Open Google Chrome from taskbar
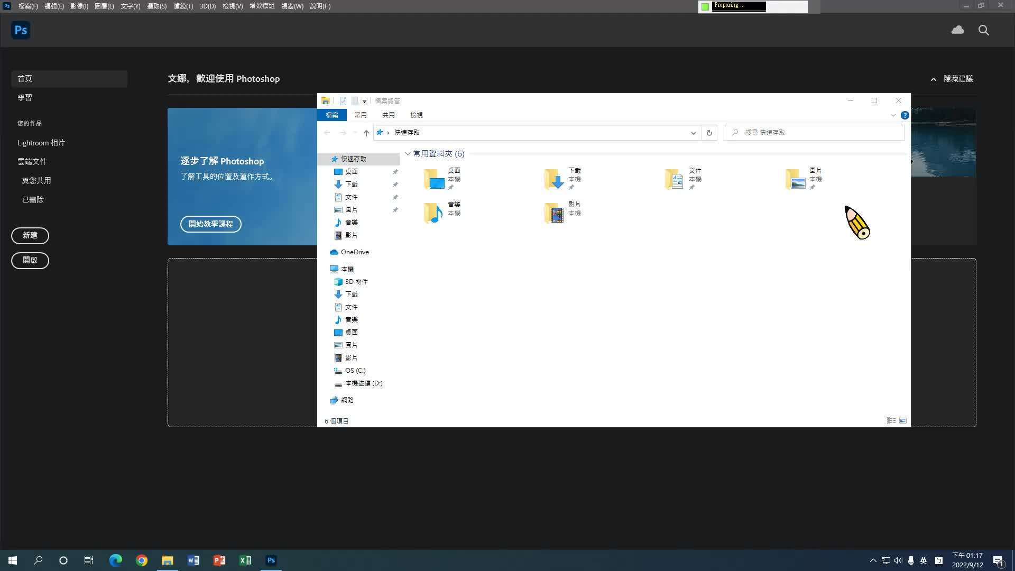 141,560
